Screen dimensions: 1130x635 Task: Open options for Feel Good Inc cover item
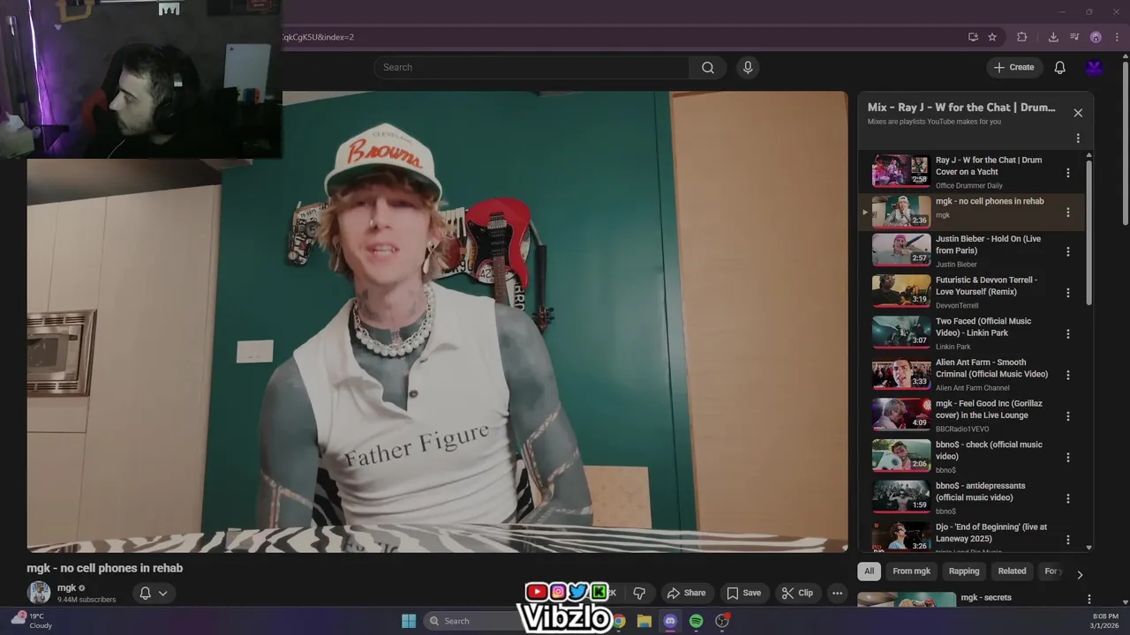(1068, 416)
